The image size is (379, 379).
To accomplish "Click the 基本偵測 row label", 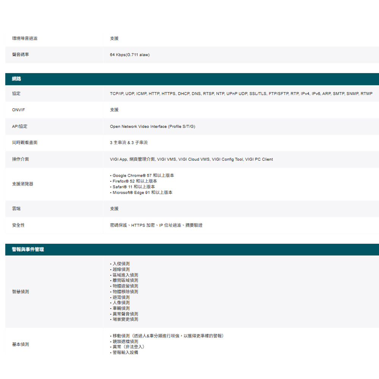I will click(x=20, y=345).
